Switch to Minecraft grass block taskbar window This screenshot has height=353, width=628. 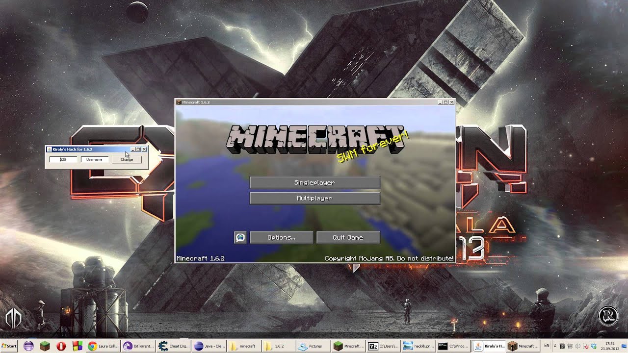point(348,346)
